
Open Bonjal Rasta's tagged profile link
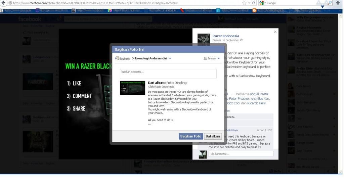[x=259, y=94]
